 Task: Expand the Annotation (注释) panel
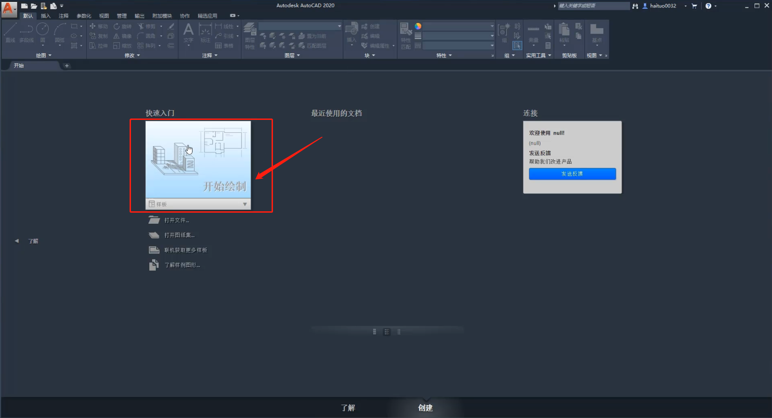(210, 55)
